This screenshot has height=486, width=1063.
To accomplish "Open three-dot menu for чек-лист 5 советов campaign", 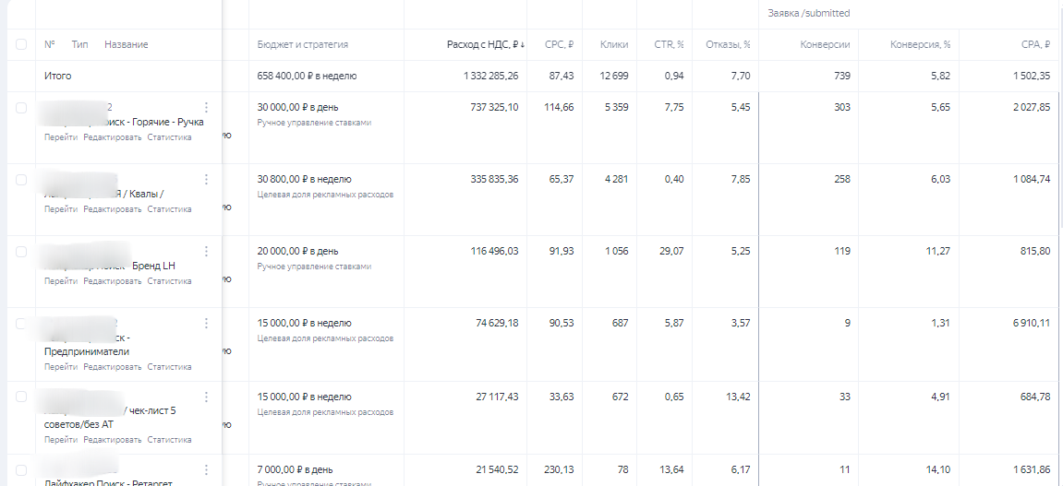I will [x=206, y=397].
